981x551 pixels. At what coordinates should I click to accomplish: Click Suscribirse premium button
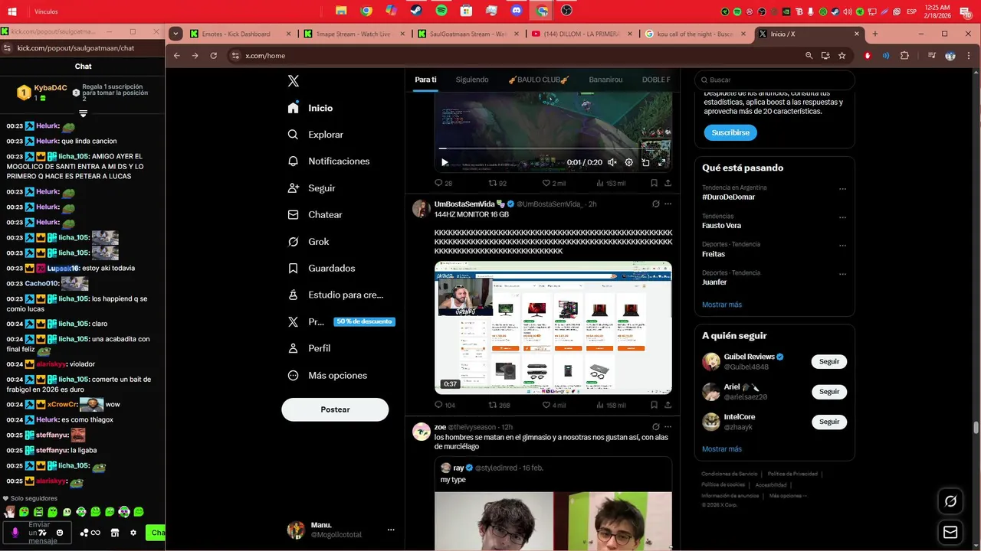click(x=730, y=132)
